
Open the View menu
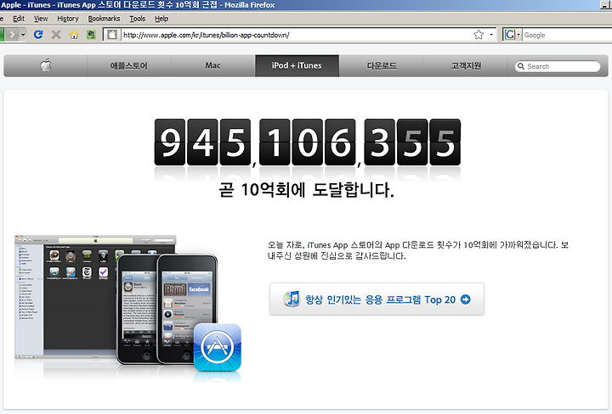click(41, 19)
